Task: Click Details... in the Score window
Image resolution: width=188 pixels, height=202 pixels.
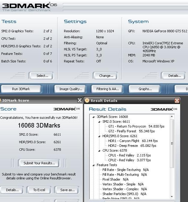Action: coord(12,190)
